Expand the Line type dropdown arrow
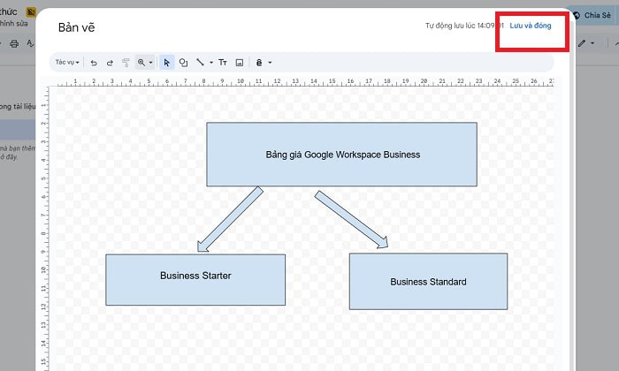The width and height of the screenshot is (619, 371). pyautogui.click(x=210, y=63)
